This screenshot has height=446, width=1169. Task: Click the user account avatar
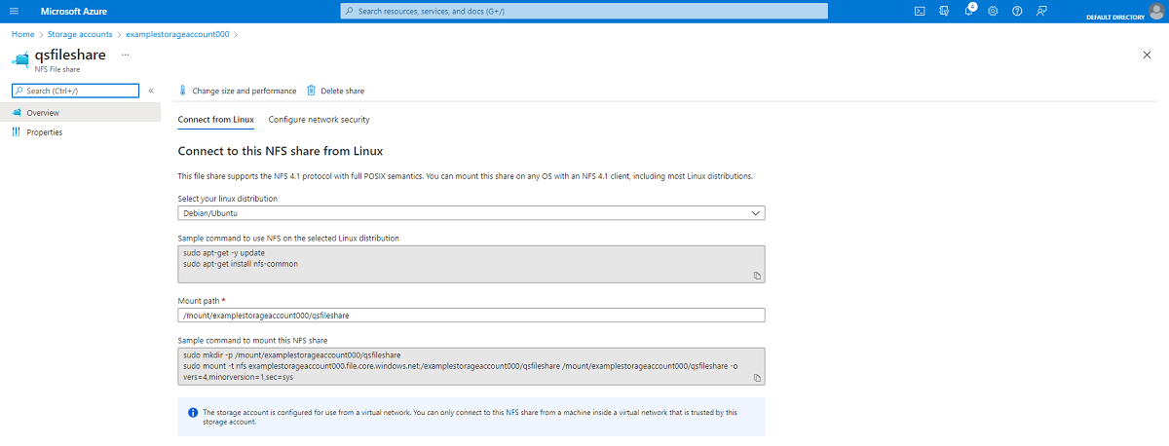tap(1156, 11)
